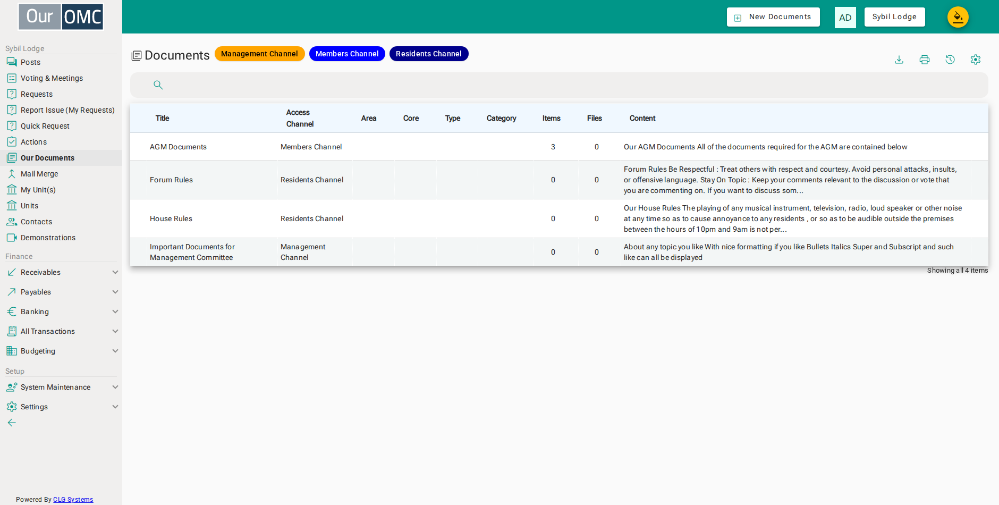Click the Mail Merge icon
This screenshot has height=505, width=999.
click(12, 174)
